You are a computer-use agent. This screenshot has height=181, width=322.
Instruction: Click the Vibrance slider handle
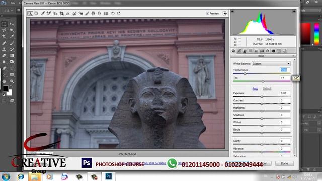point(262,152)
